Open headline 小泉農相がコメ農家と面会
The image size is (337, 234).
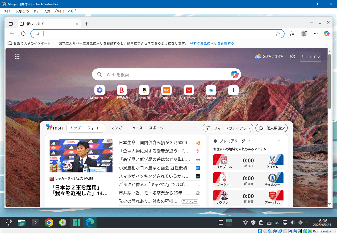coord(155,168)
